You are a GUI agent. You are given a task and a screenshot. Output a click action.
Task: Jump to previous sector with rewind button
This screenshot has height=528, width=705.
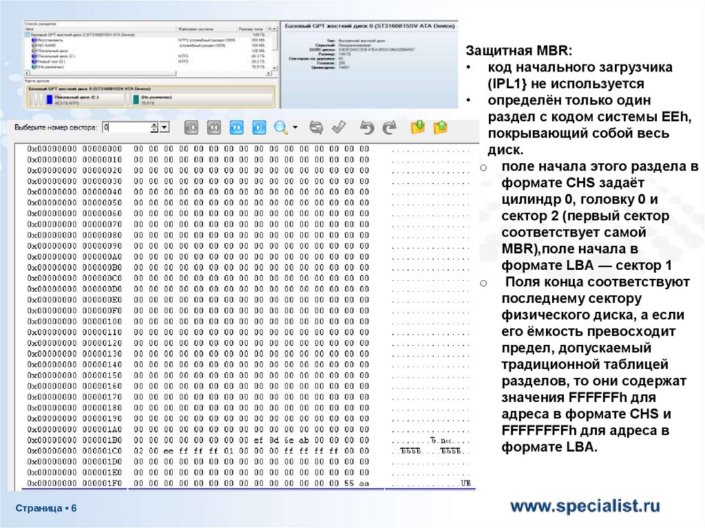coord(213,128)
